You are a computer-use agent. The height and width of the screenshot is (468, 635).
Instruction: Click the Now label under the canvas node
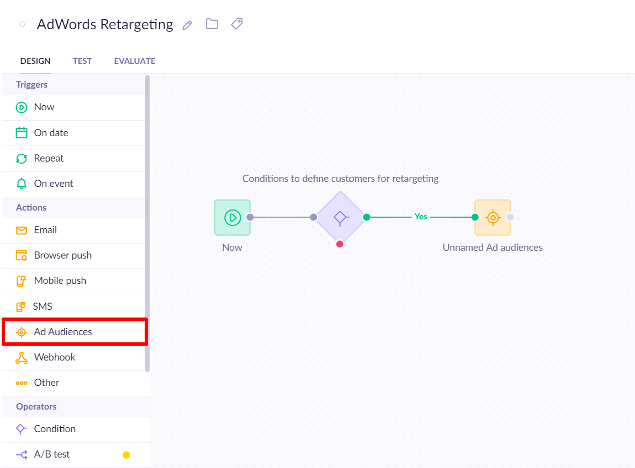(x=232, y=248)
